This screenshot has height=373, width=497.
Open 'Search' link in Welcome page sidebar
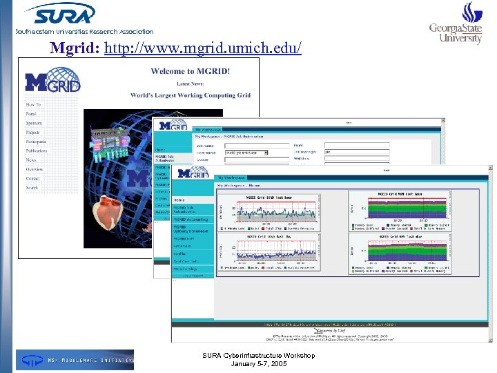(x=32, y=188)
